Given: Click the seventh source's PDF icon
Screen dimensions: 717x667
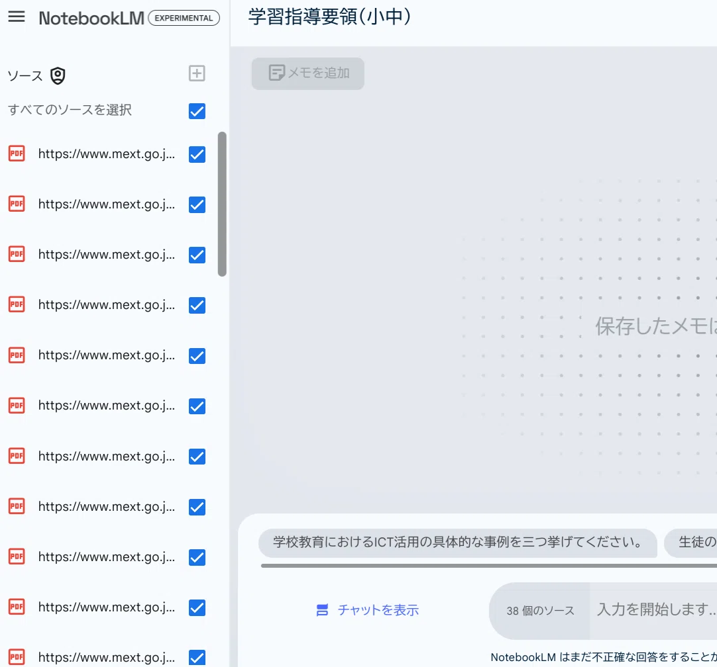Looking at the screenshot, I should point(17,456).
